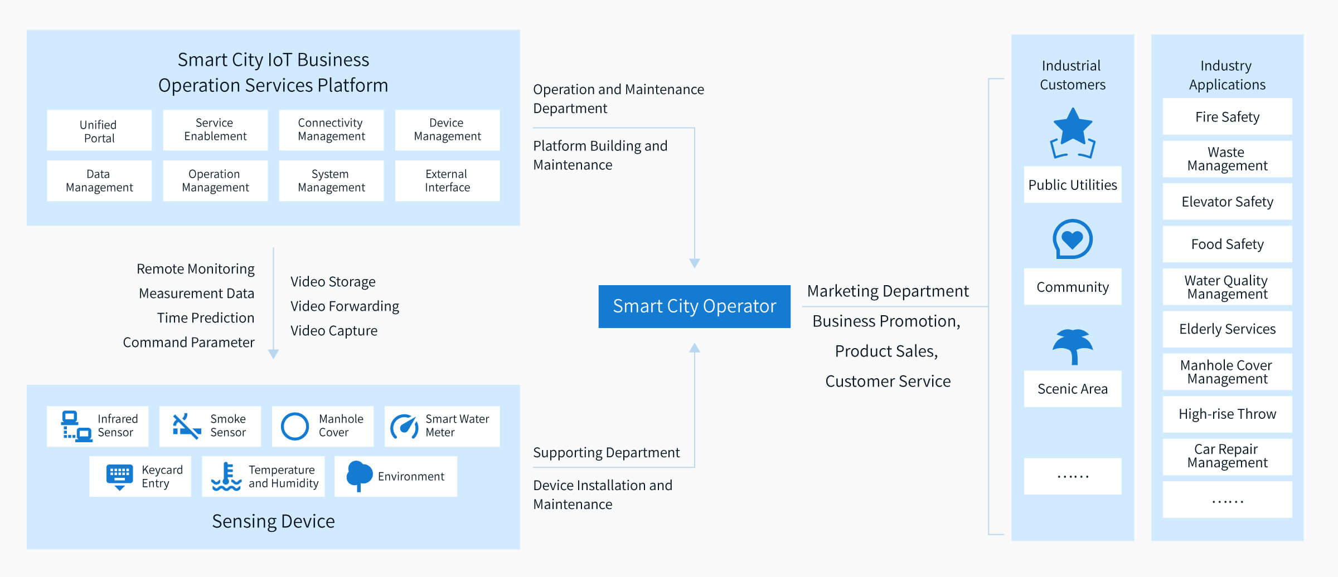The image size is (1338, 577).
Task: Click the Smoke Sensor crossed-out icon
Action: coord(186,426)
